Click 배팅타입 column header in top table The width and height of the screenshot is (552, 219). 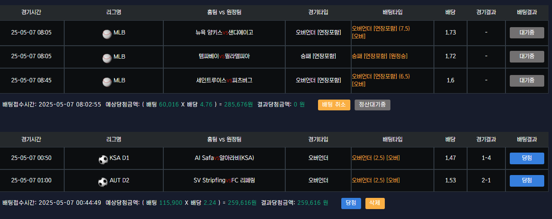pos(392,12)
